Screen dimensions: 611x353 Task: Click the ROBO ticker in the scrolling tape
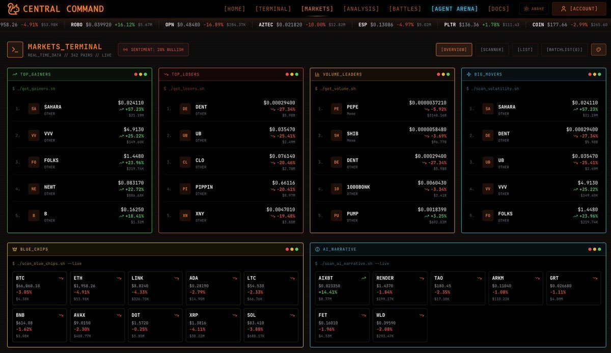112,24
